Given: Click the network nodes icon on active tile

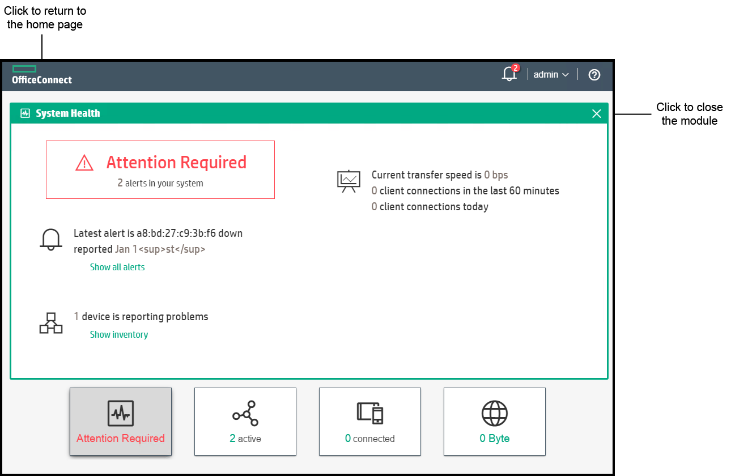Looking at the screenshot, I should pos(245,414).
